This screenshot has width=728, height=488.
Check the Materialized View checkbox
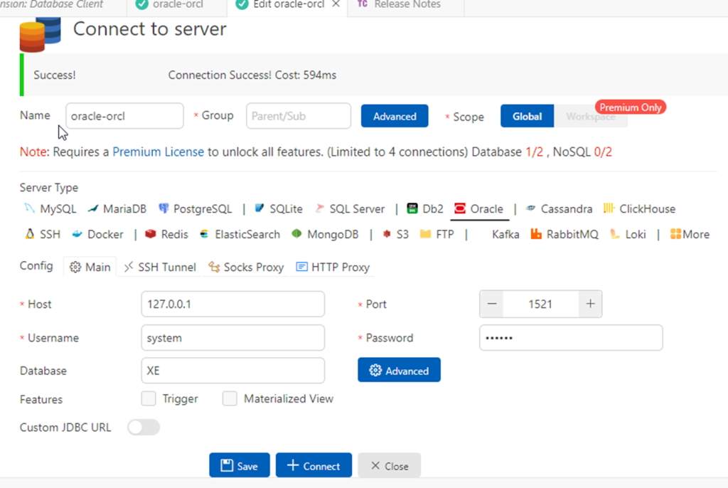coord(230,399)
